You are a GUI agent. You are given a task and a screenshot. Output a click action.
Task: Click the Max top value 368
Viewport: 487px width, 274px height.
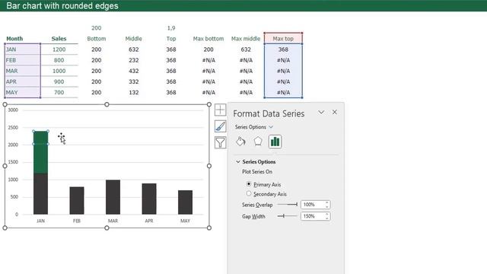[283, 49]
